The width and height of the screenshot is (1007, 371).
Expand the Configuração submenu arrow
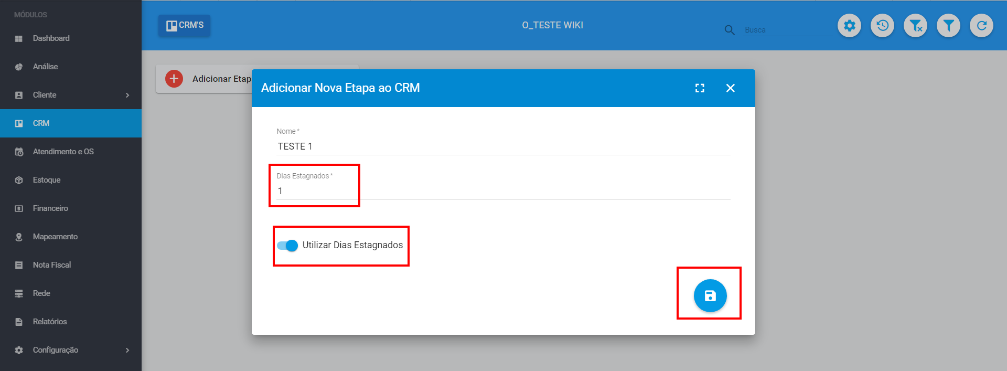[127, 350]
